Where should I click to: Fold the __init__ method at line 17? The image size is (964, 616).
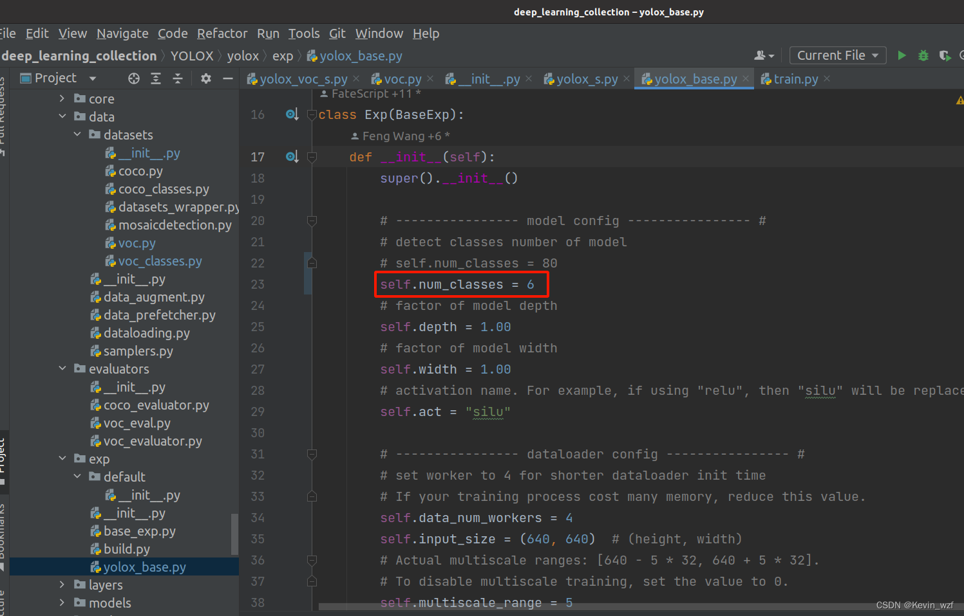tap(312, 157)
